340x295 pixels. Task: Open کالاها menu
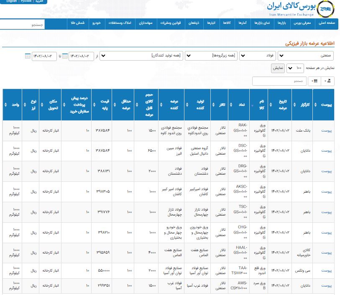tap(227, 23)
